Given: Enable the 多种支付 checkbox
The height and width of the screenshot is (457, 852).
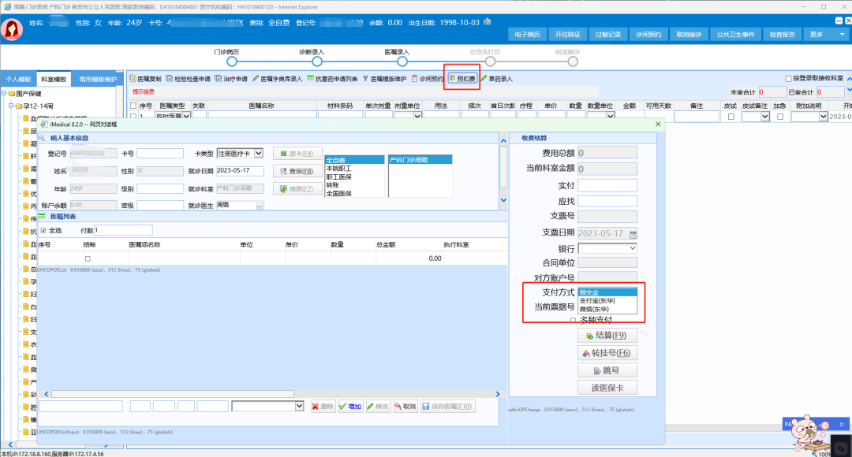Looking at the screenshot, I should click(574, 320).
